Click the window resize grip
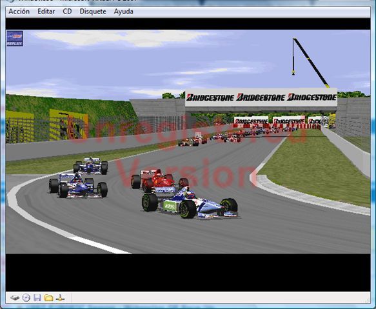This screenshot has width=376, height=309. click(368, 300)
